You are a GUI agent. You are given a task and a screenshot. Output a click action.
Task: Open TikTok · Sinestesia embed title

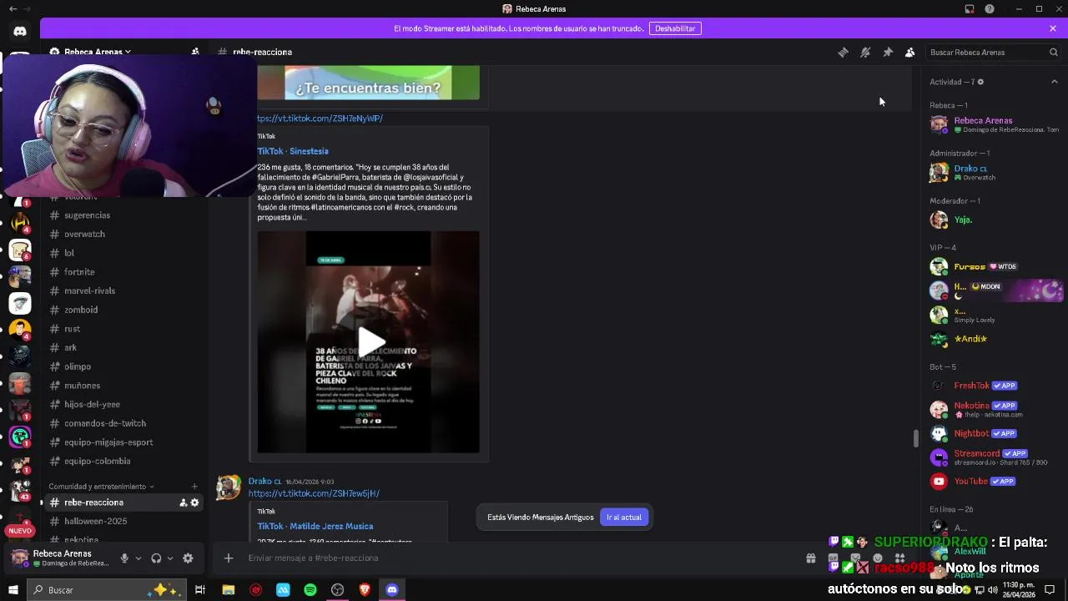(293, 151)
